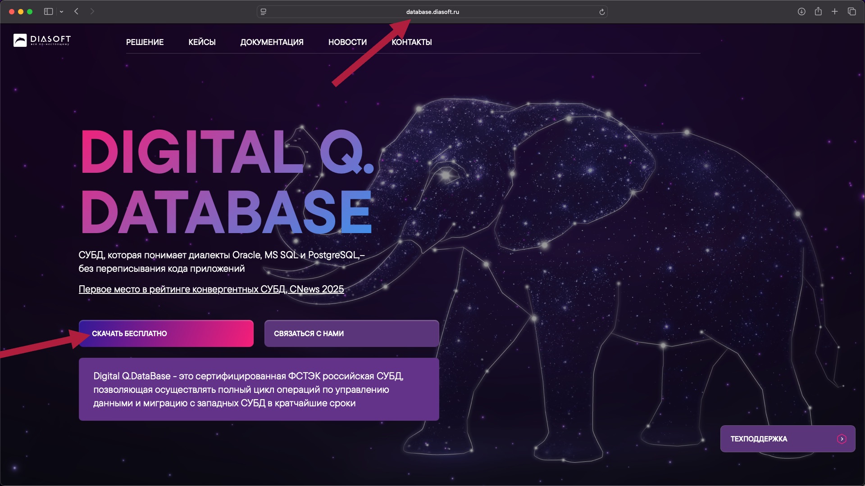
Task: Click the forward navigation arrow
Action: point(92,11)
